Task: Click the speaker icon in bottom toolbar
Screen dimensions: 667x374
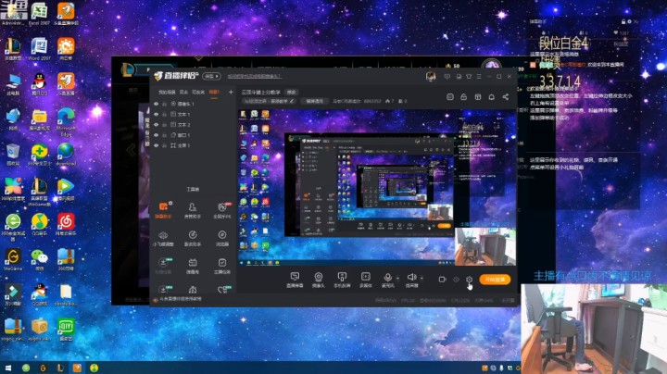Action: tap(411, 278)
